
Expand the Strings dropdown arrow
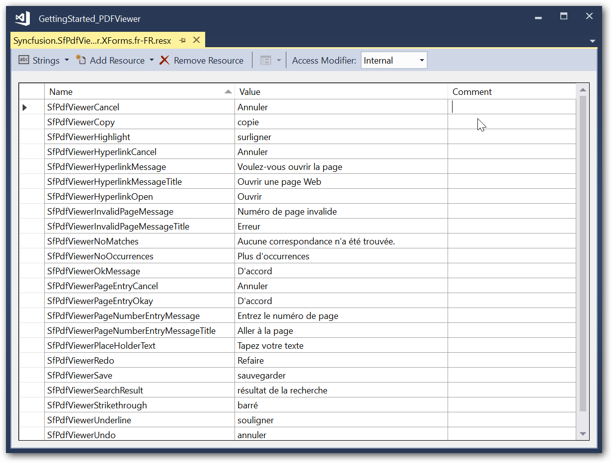tap(67, 60)
